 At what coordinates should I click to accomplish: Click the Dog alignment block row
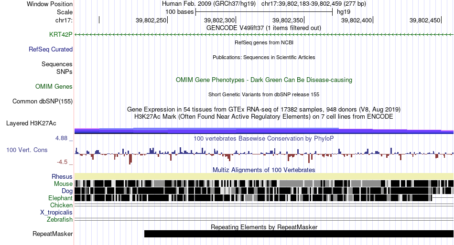click(x=264, y=191)
